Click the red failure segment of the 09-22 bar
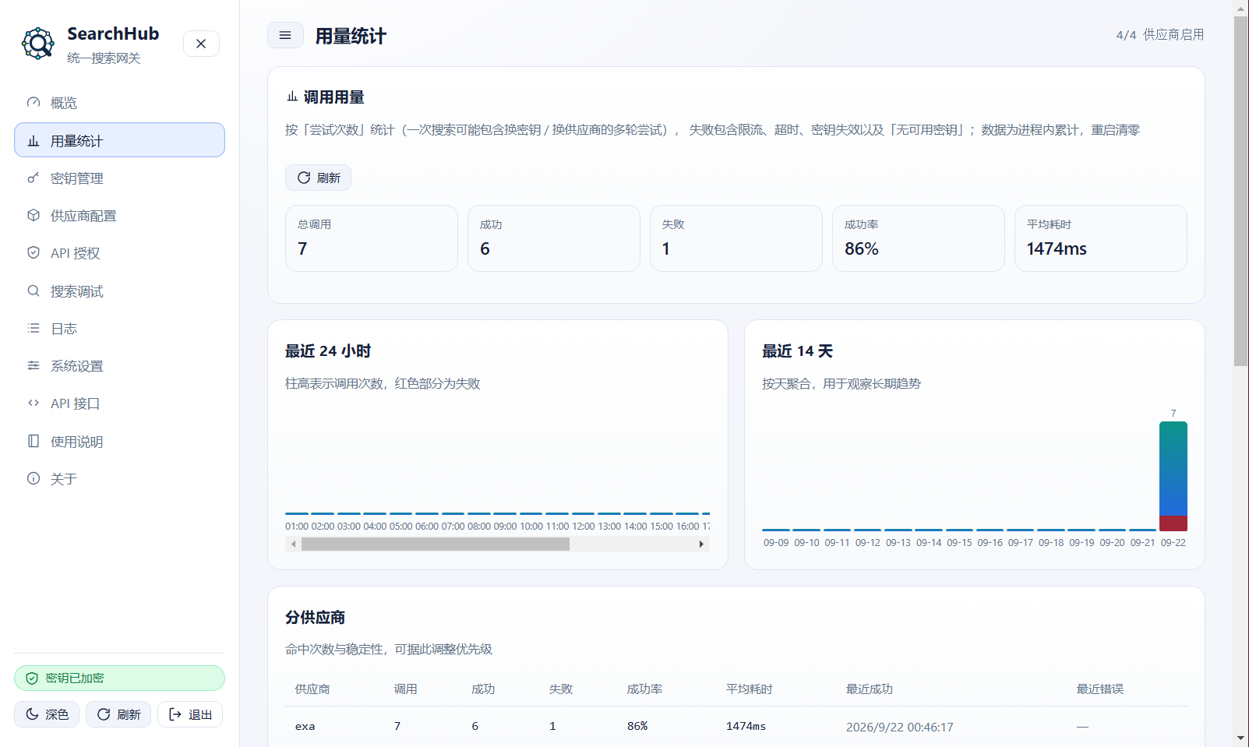 [1173, 523]
